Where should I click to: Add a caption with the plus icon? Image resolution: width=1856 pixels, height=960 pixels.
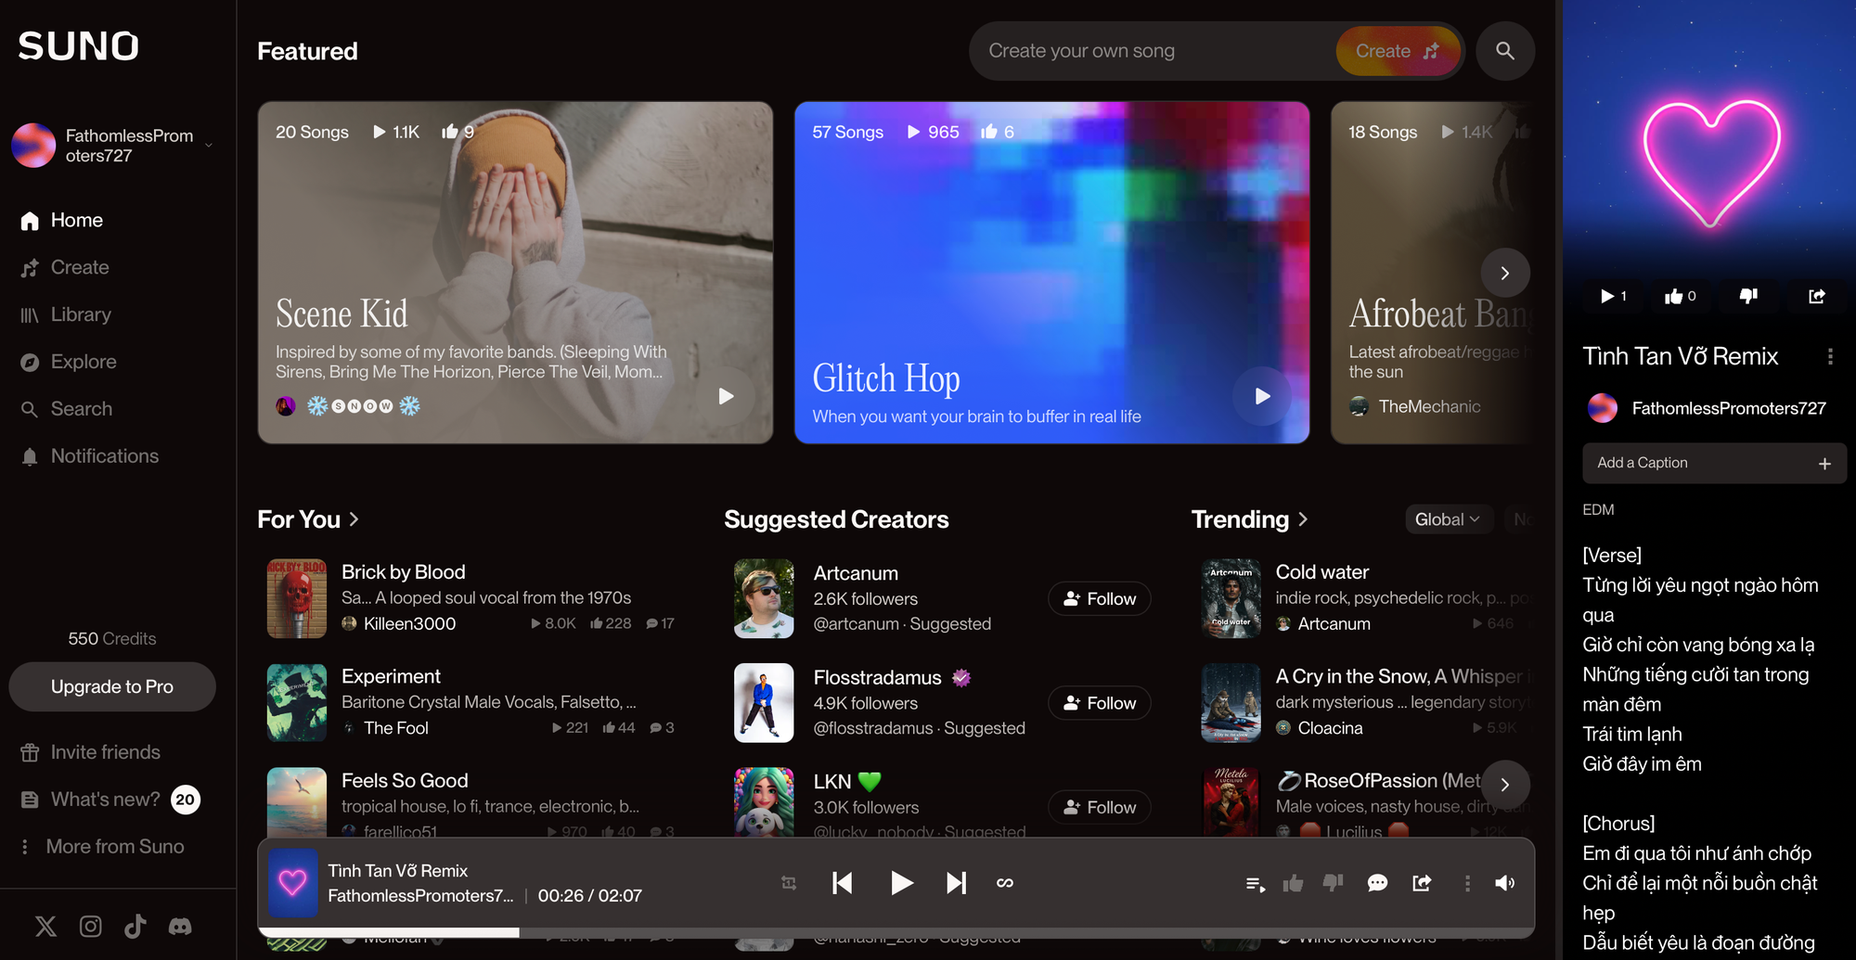point(1824,463)
